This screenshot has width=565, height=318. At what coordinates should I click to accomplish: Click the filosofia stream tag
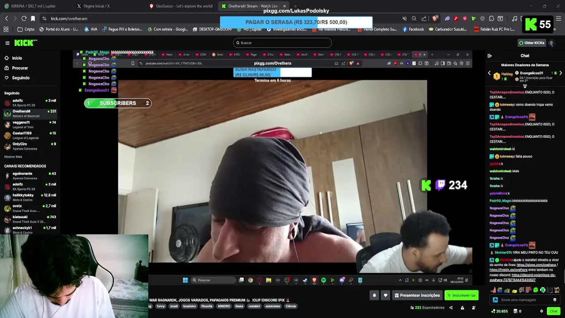(x=207, y=306)
